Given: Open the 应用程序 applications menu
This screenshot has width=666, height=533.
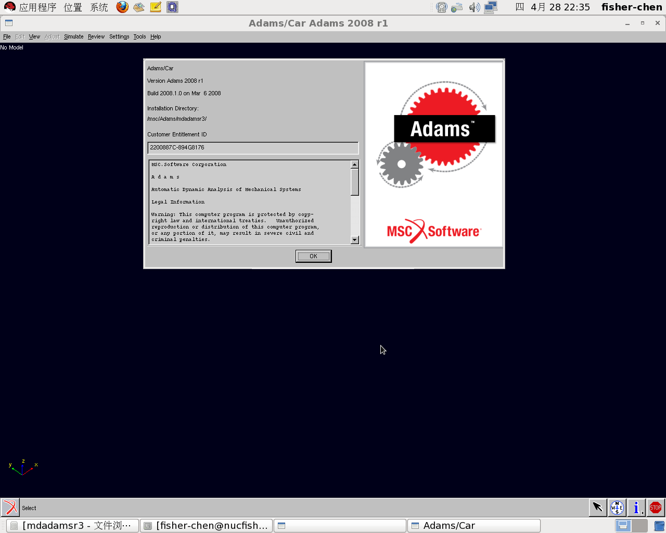Looking at the screenshot, I should [37, 7].
